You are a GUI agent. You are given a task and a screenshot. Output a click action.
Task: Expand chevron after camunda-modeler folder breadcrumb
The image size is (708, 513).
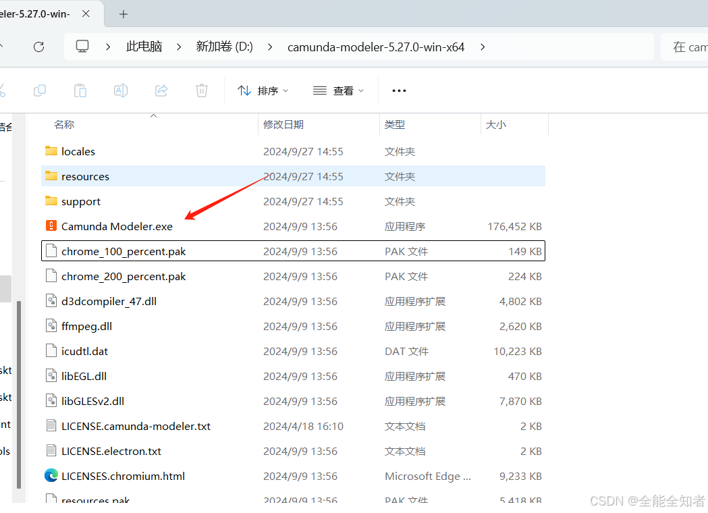483,47
